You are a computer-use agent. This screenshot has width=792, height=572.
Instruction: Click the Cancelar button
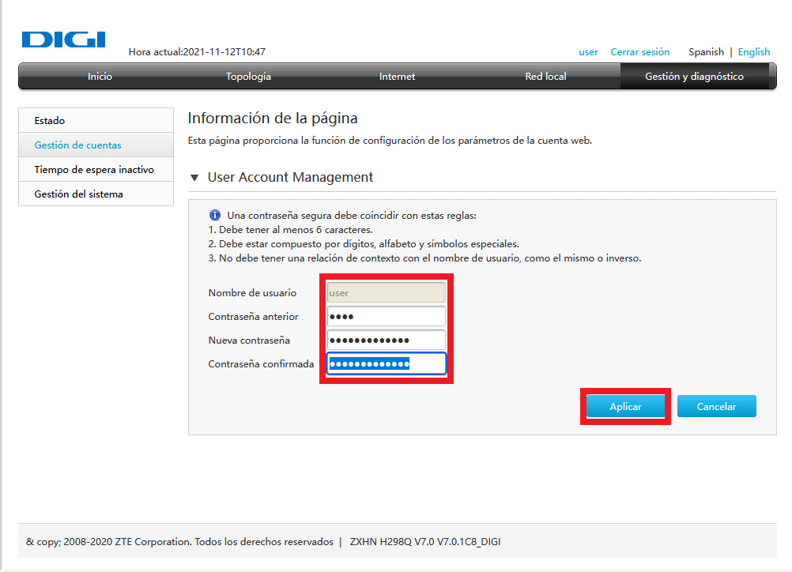click(x=716, y=405)
